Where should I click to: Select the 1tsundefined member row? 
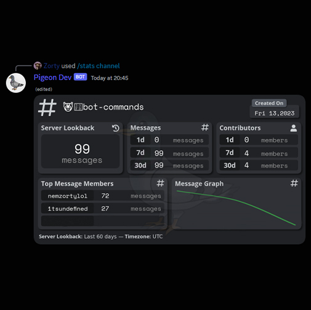click(x=103, y=209)
